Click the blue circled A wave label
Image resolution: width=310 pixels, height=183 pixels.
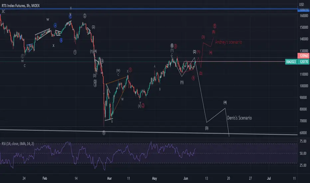(55, 25)
